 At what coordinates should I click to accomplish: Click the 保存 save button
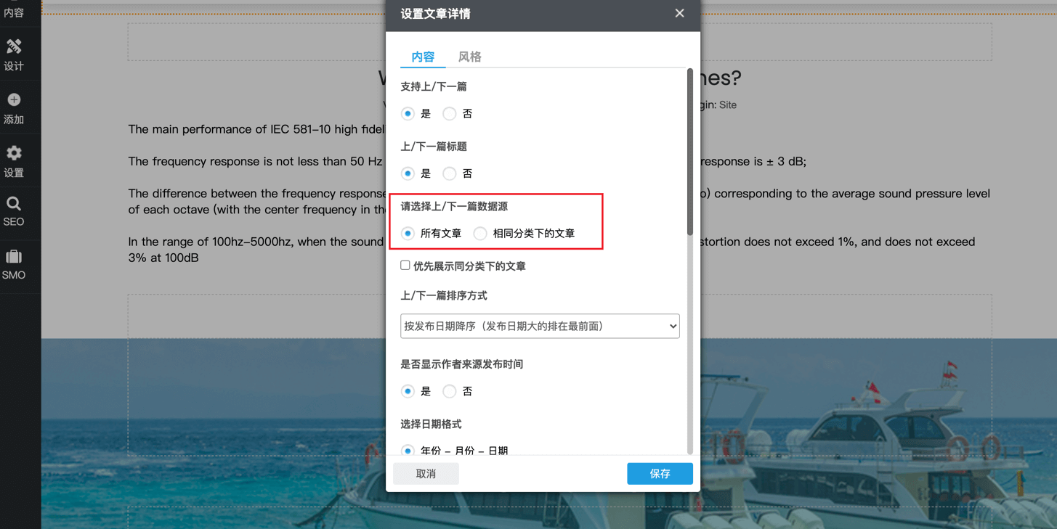tap(660, 474)
